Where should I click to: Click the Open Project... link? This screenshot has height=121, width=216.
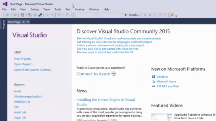coord(24,64)
